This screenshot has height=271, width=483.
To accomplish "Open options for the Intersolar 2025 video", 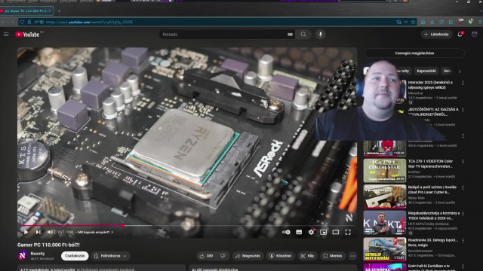I will (x=463, y=83).
